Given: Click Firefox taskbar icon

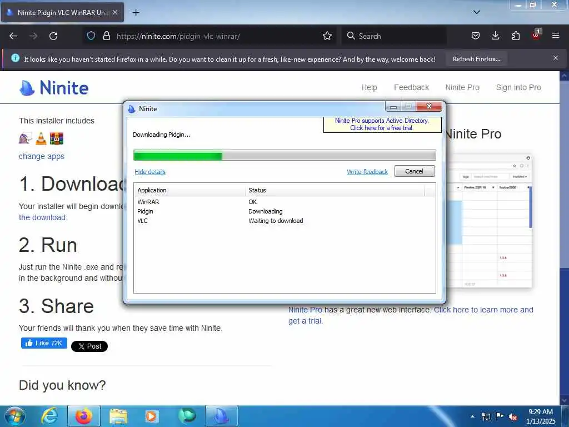Looking at the screenshot, I should (83, 416).
